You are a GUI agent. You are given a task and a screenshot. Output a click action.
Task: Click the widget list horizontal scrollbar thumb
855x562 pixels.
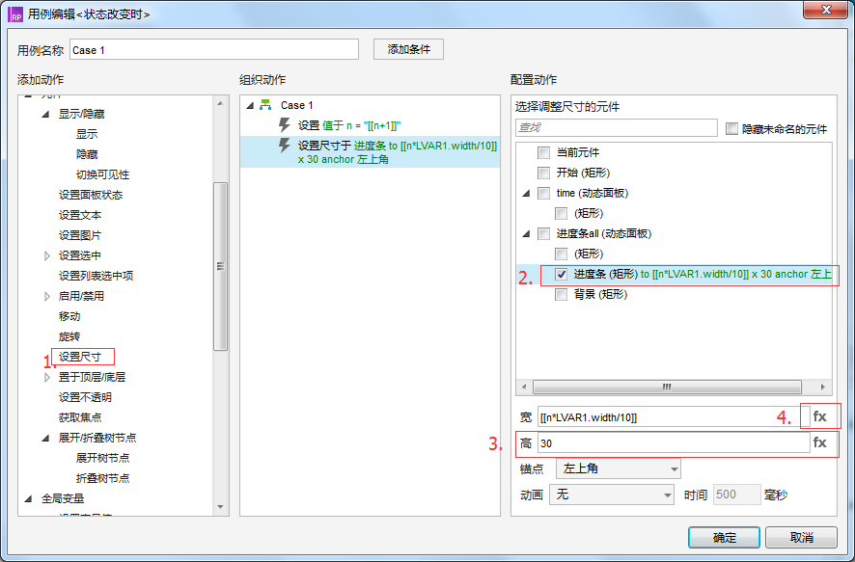[x=667, y=387]
